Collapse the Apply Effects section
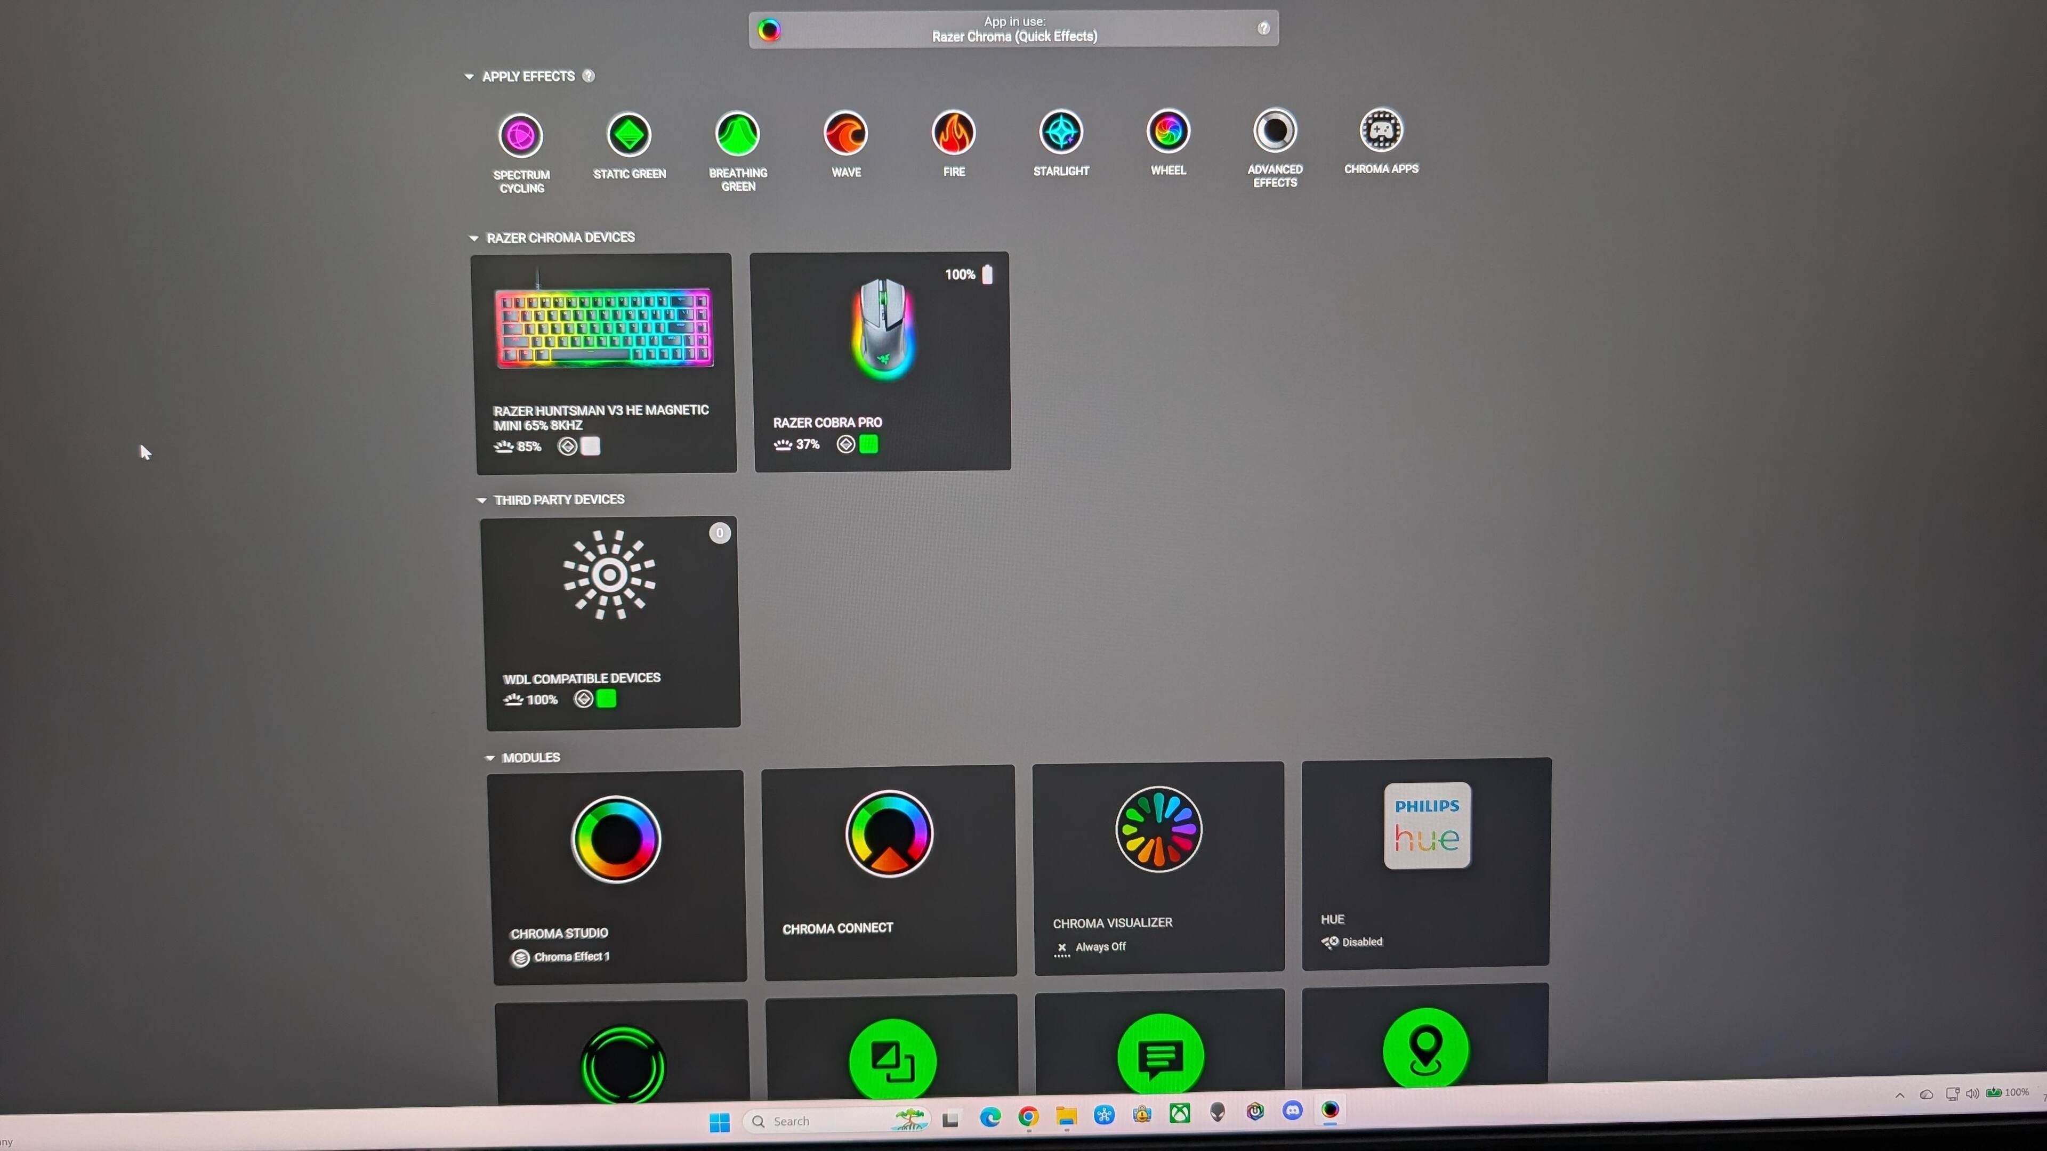Viewport: 2047px width, 1151px height. 469,76
